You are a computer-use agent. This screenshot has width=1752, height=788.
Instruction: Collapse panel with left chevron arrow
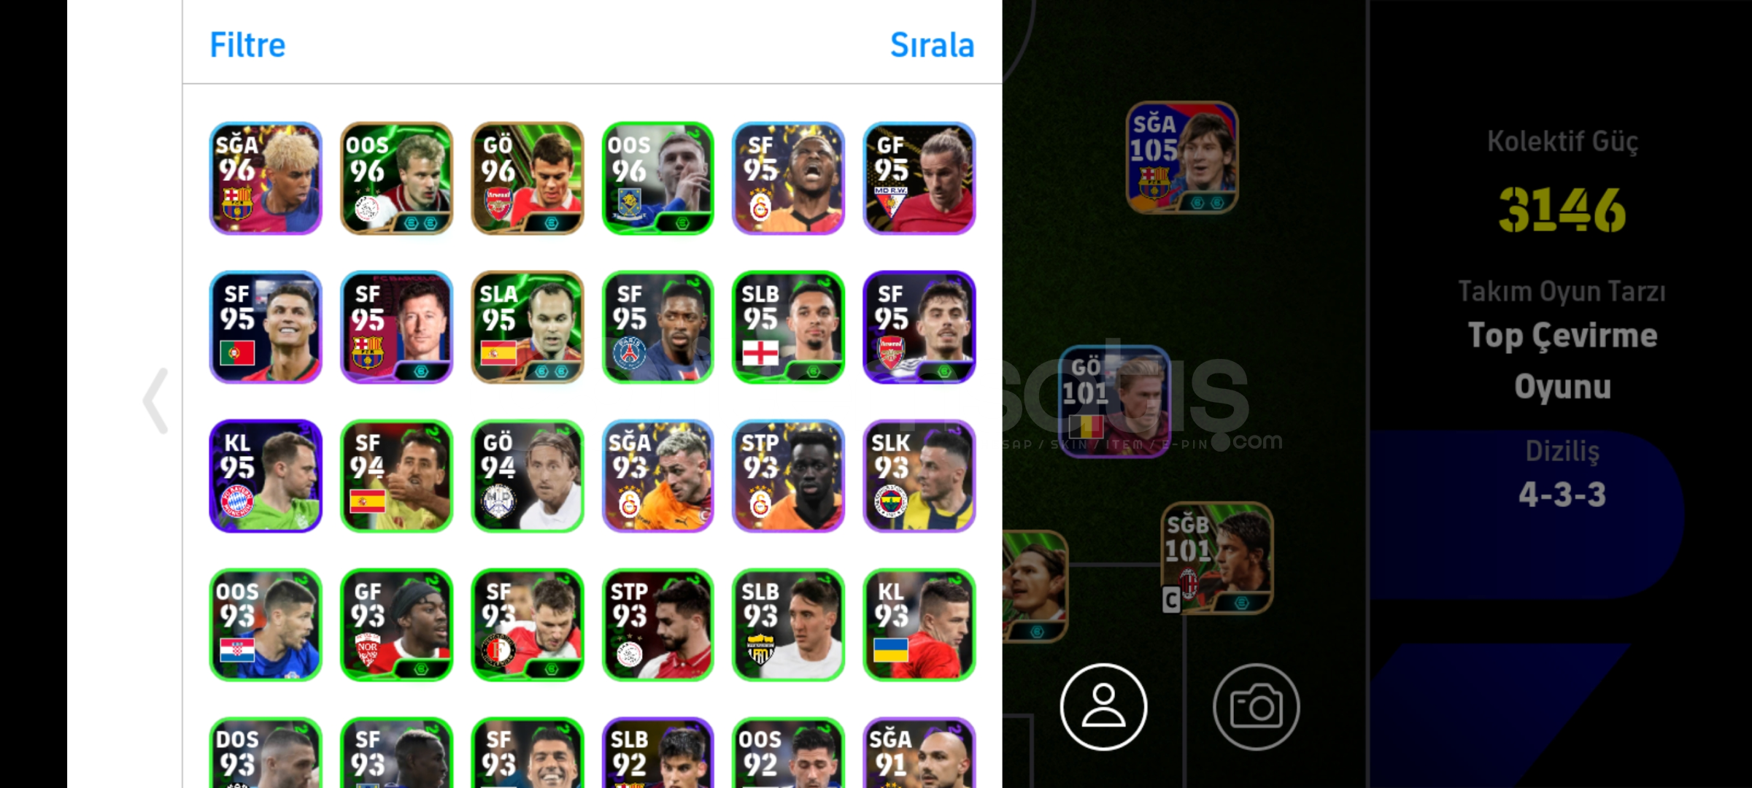pyautogui.click(x=155, y=401)
